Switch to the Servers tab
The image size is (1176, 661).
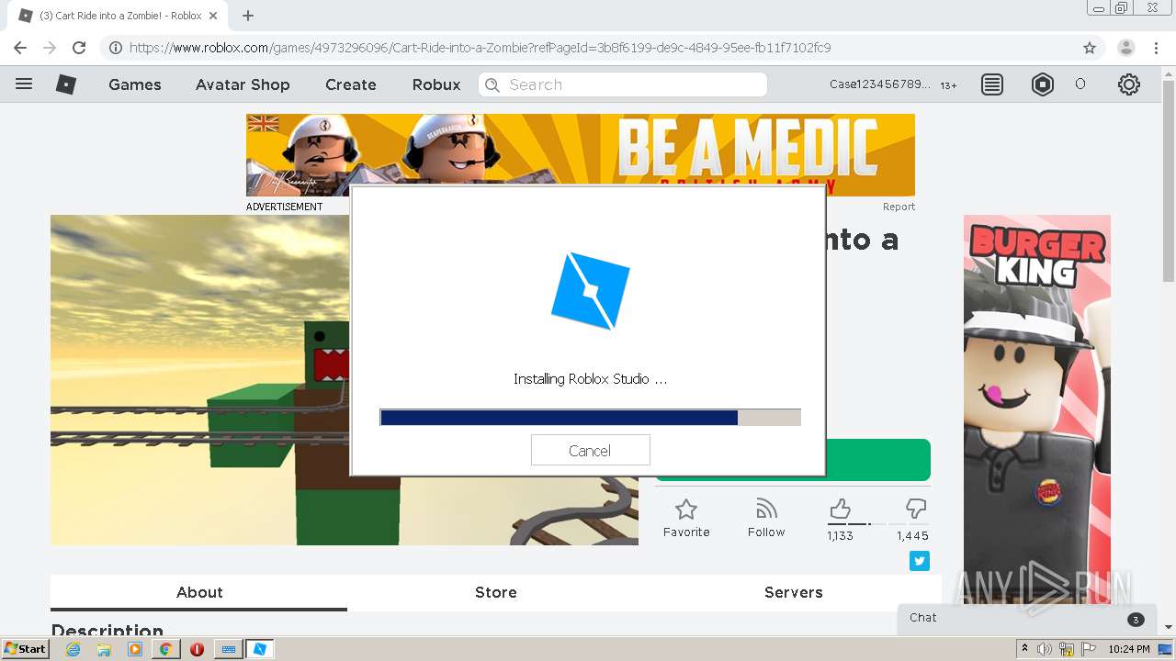pyautogui.click(x=794, y=592)
